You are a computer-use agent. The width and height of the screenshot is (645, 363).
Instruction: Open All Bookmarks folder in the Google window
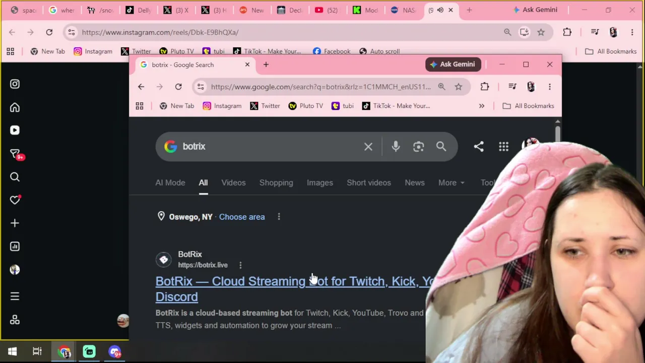point(528,106)
